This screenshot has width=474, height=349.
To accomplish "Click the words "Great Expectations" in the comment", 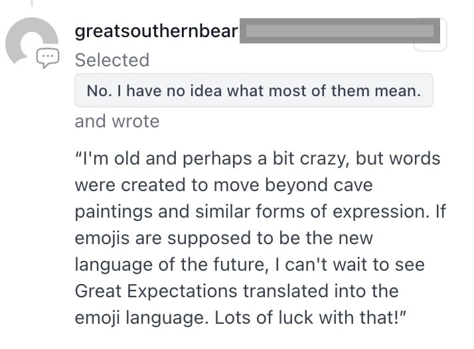I will tap(156, 291).
